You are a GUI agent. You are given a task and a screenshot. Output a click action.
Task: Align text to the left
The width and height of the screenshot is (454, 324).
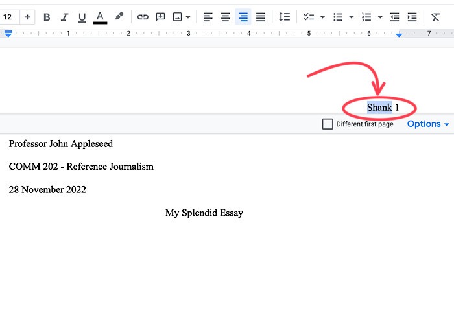pos(208,17)
